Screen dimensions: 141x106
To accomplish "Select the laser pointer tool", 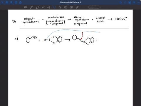I will (77, 7).
